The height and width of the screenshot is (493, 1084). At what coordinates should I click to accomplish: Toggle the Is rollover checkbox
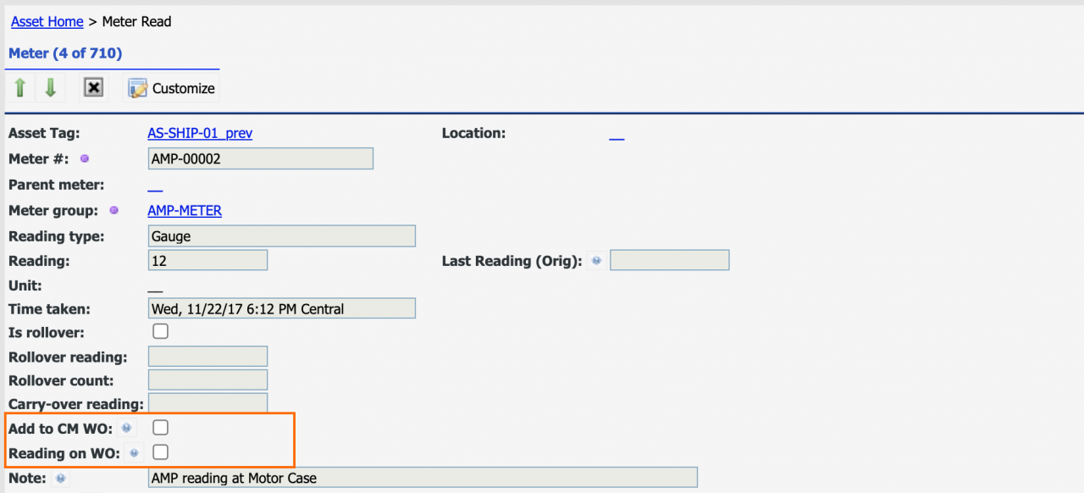[x=160, y=332]
